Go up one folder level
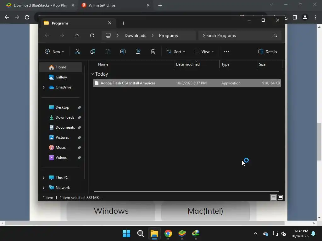Image resolution: width=322 pixels, height=241 pixels. pyautogui.click(x=77, y=35)
